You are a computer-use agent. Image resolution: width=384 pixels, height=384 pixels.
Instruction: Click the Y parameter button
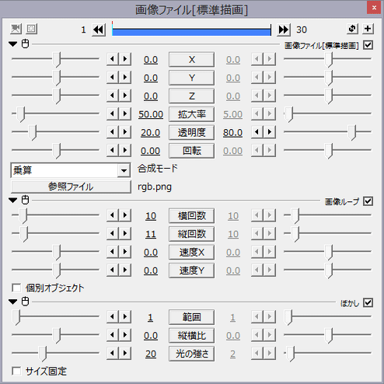pos(191,78)
